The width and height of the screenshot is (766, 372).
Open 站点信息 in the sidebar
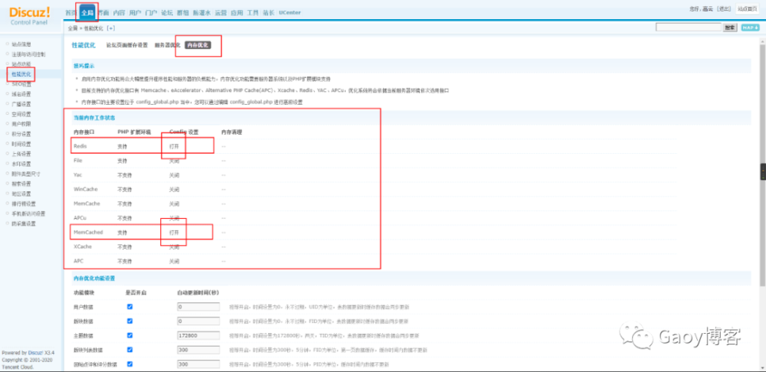[21, 44]
